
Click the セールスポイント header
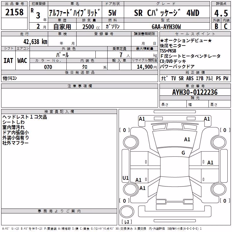tap(195, 34)
